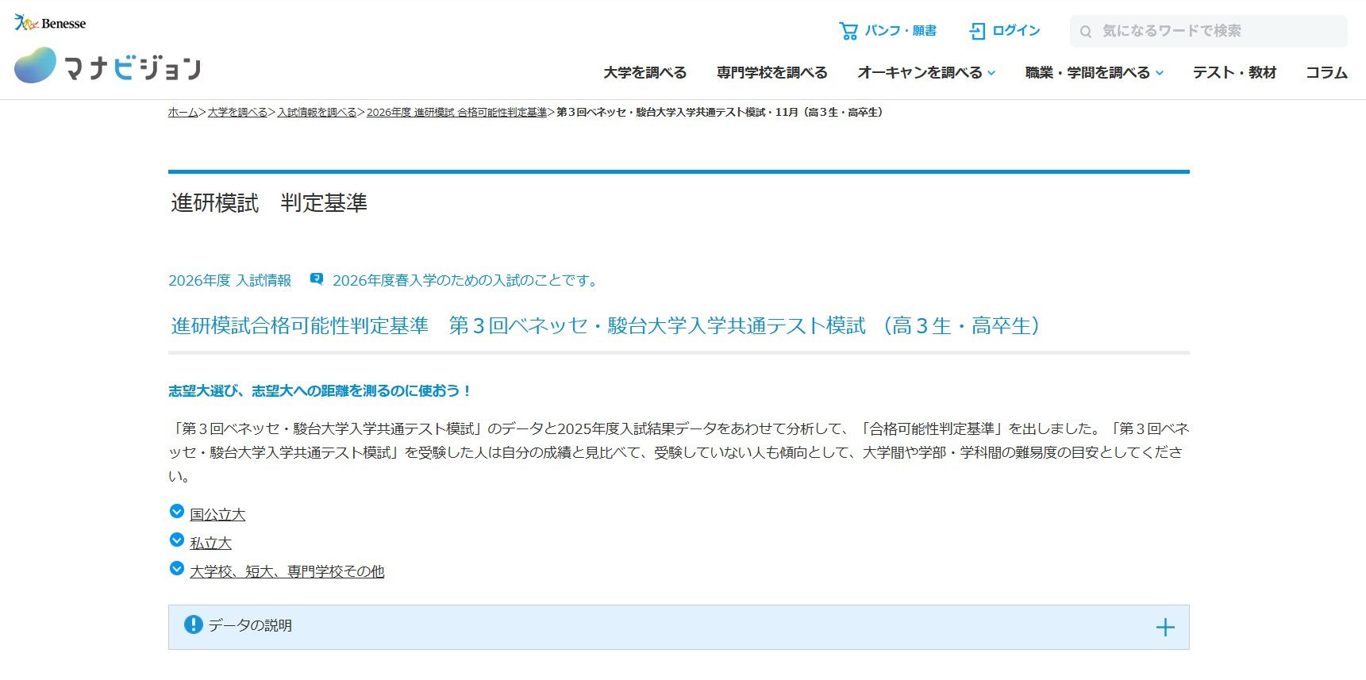Click the 2026年度 入試情報 text
The image size is (1366, 680).
pos(229,280)
